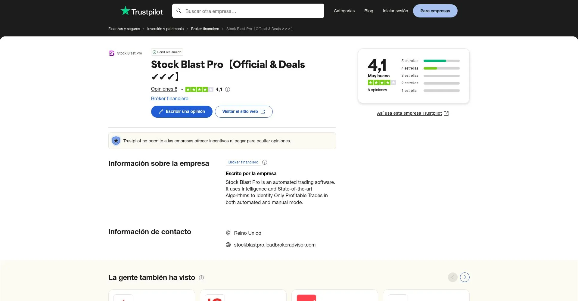Click info icon next to Bróker financiero tag

point(265,162)
